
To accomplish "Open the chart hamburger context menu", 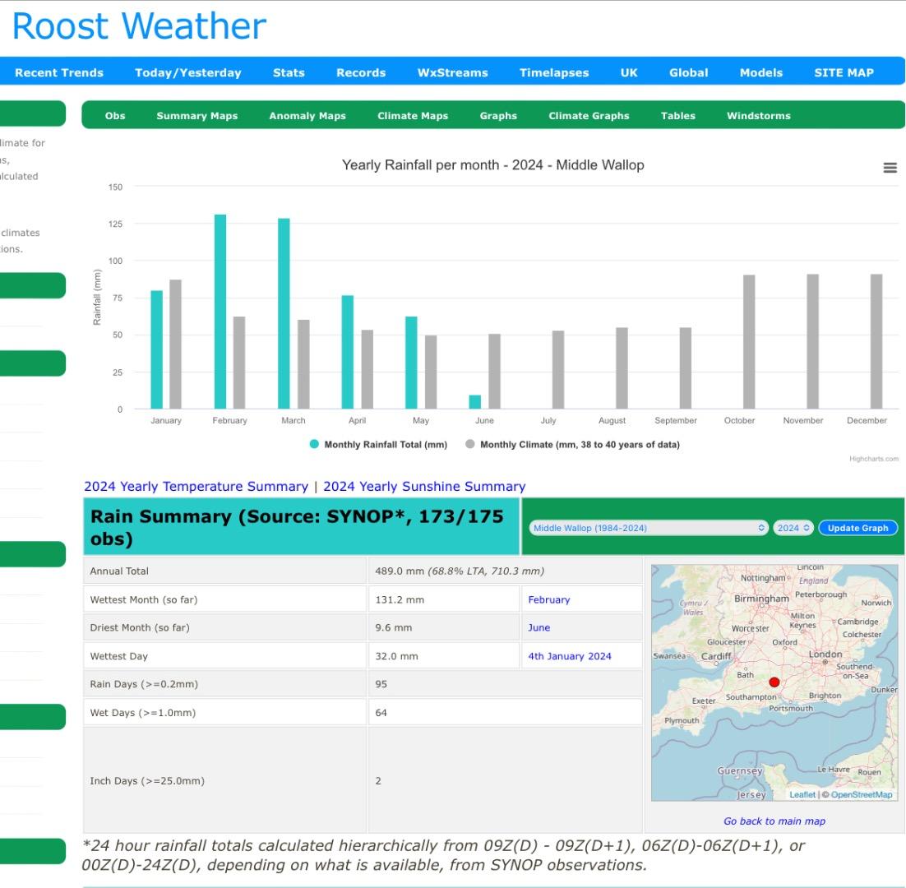I will [890, 168].
